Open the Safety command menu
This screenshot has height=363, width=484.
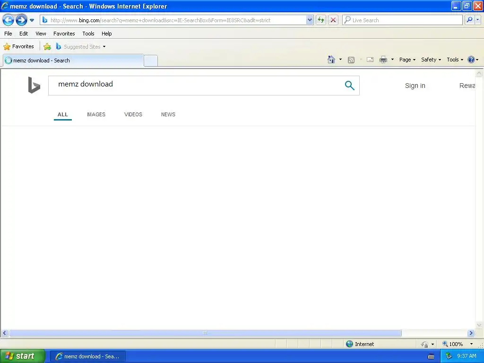point(431,60)
